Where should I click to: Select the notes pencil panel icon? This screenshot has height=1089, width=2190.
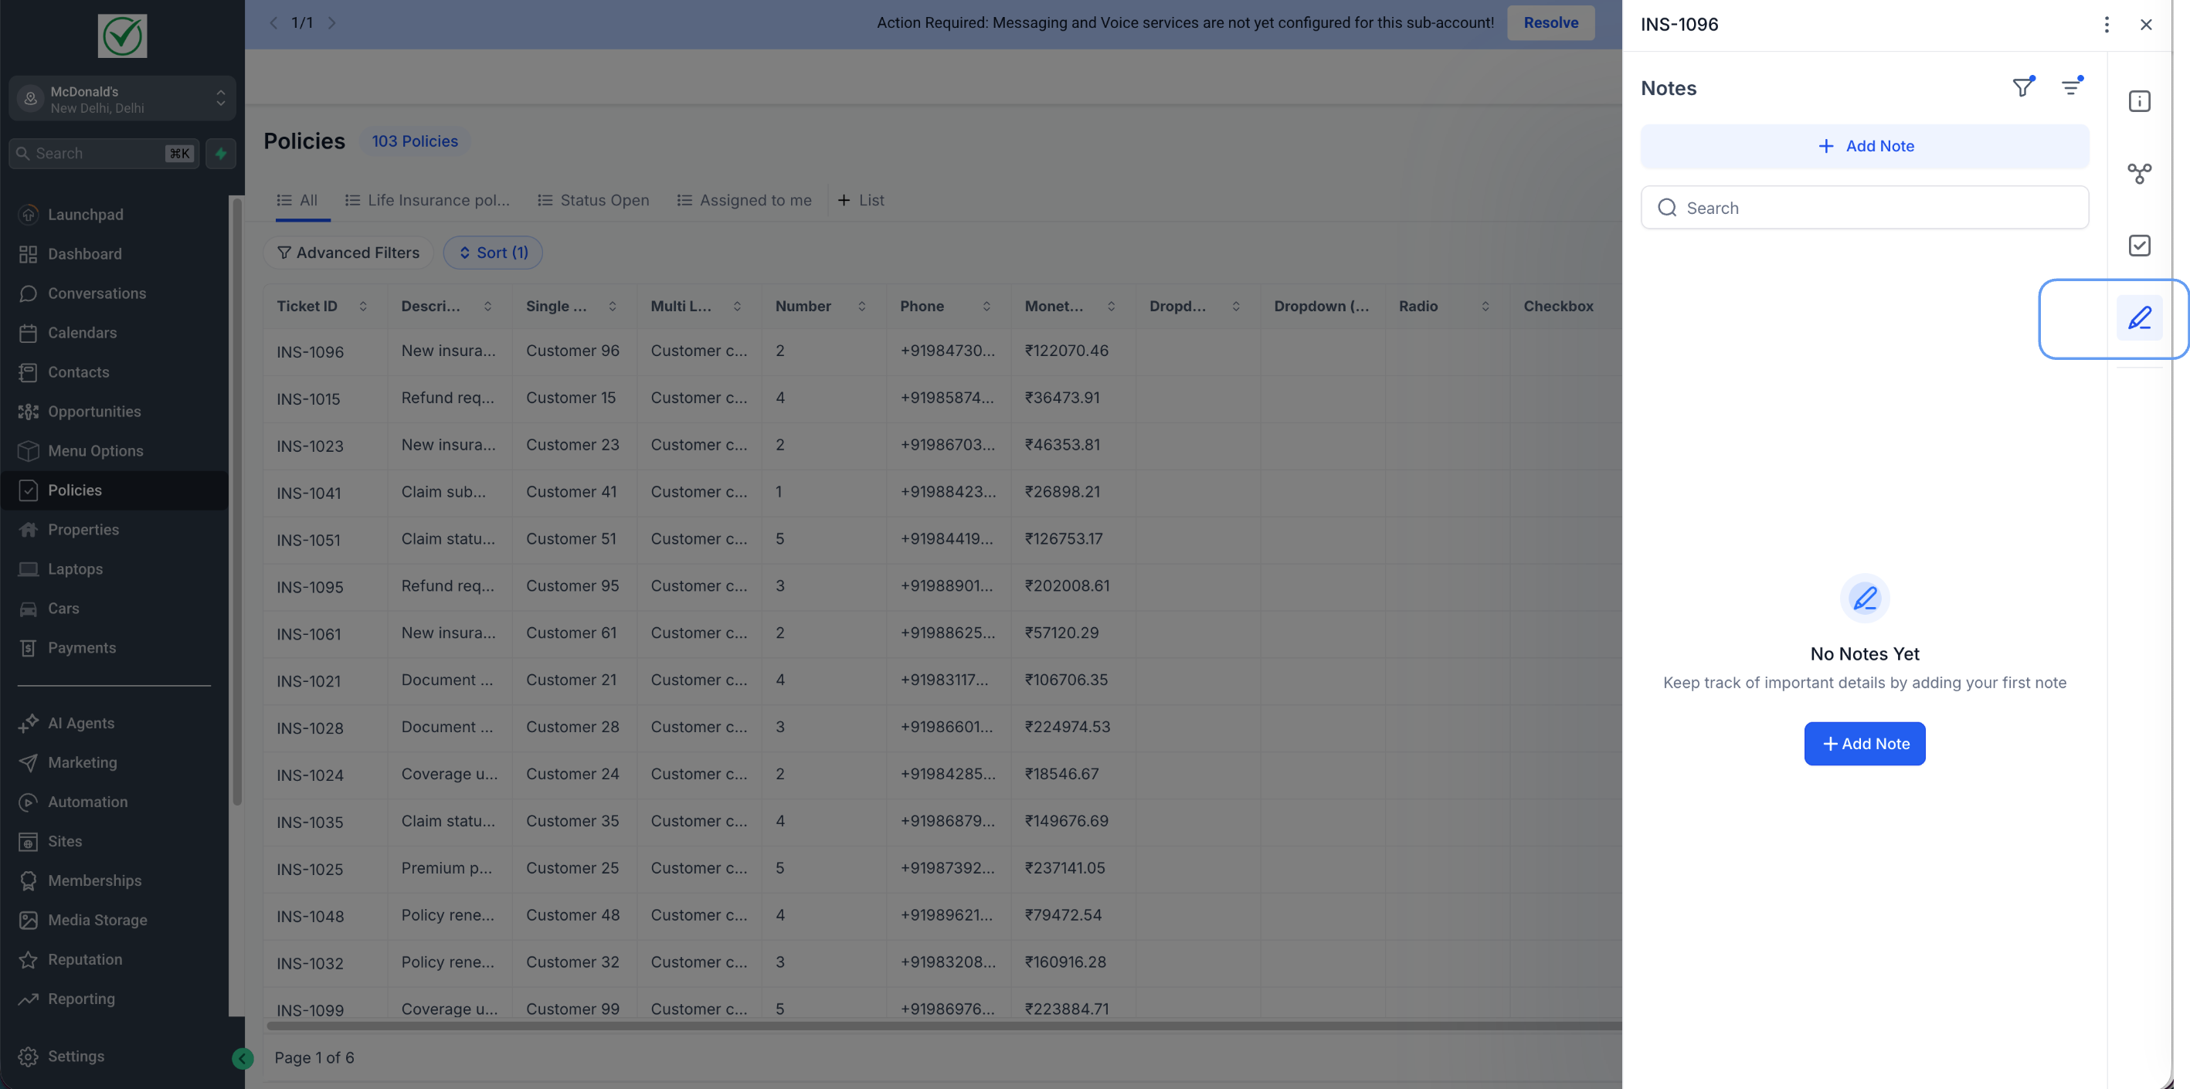tap(2139, 318)
